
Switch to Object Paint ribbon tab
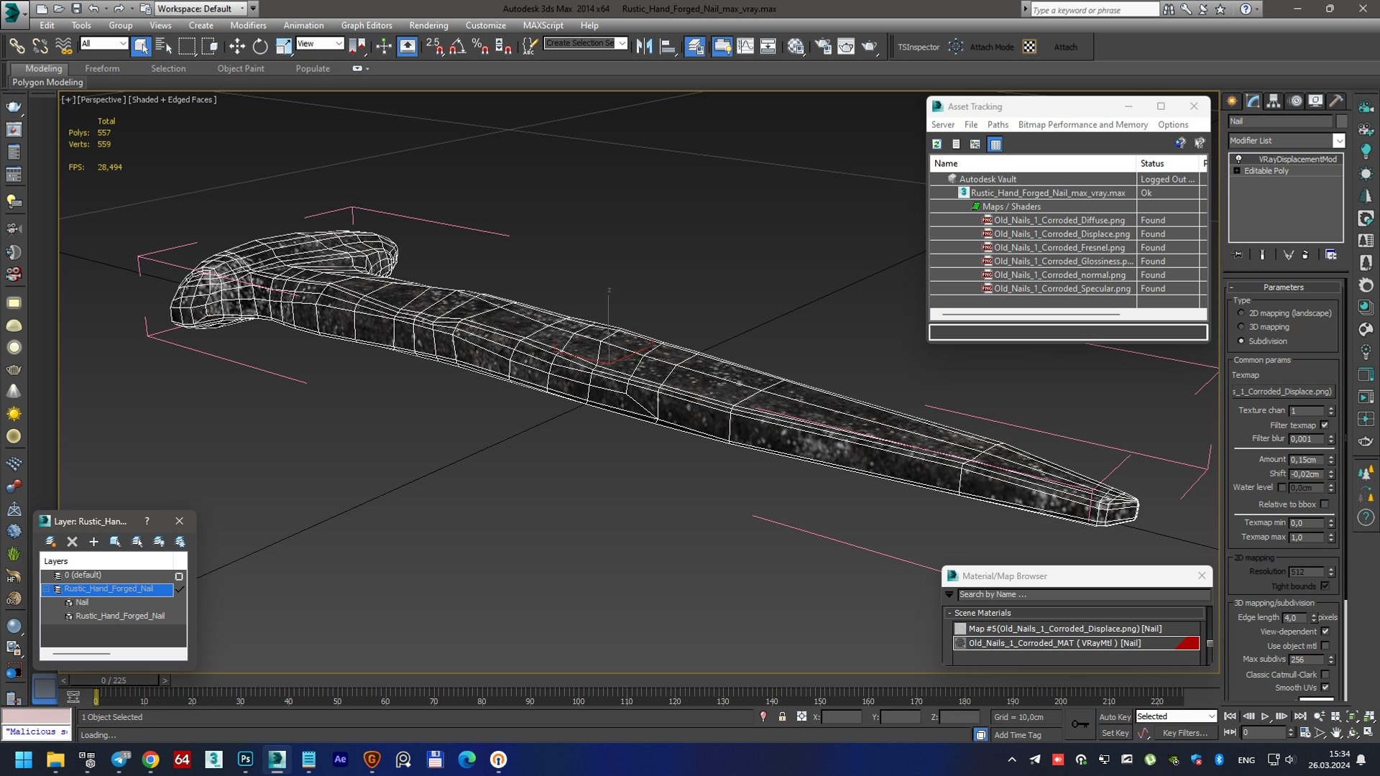(x=241, y=68)
